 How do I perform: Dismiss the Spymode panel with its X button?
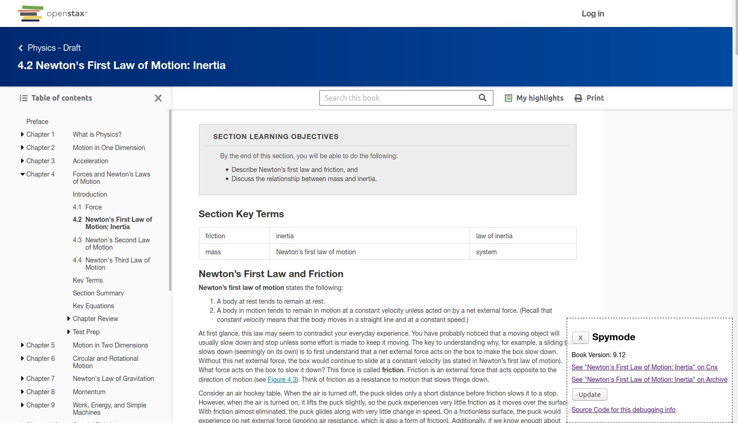(580, 337)
